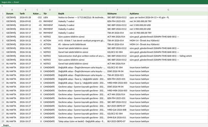
Task: Click A-01 - B blok 7. kat title cell
Action: click(x=82, y=40)
